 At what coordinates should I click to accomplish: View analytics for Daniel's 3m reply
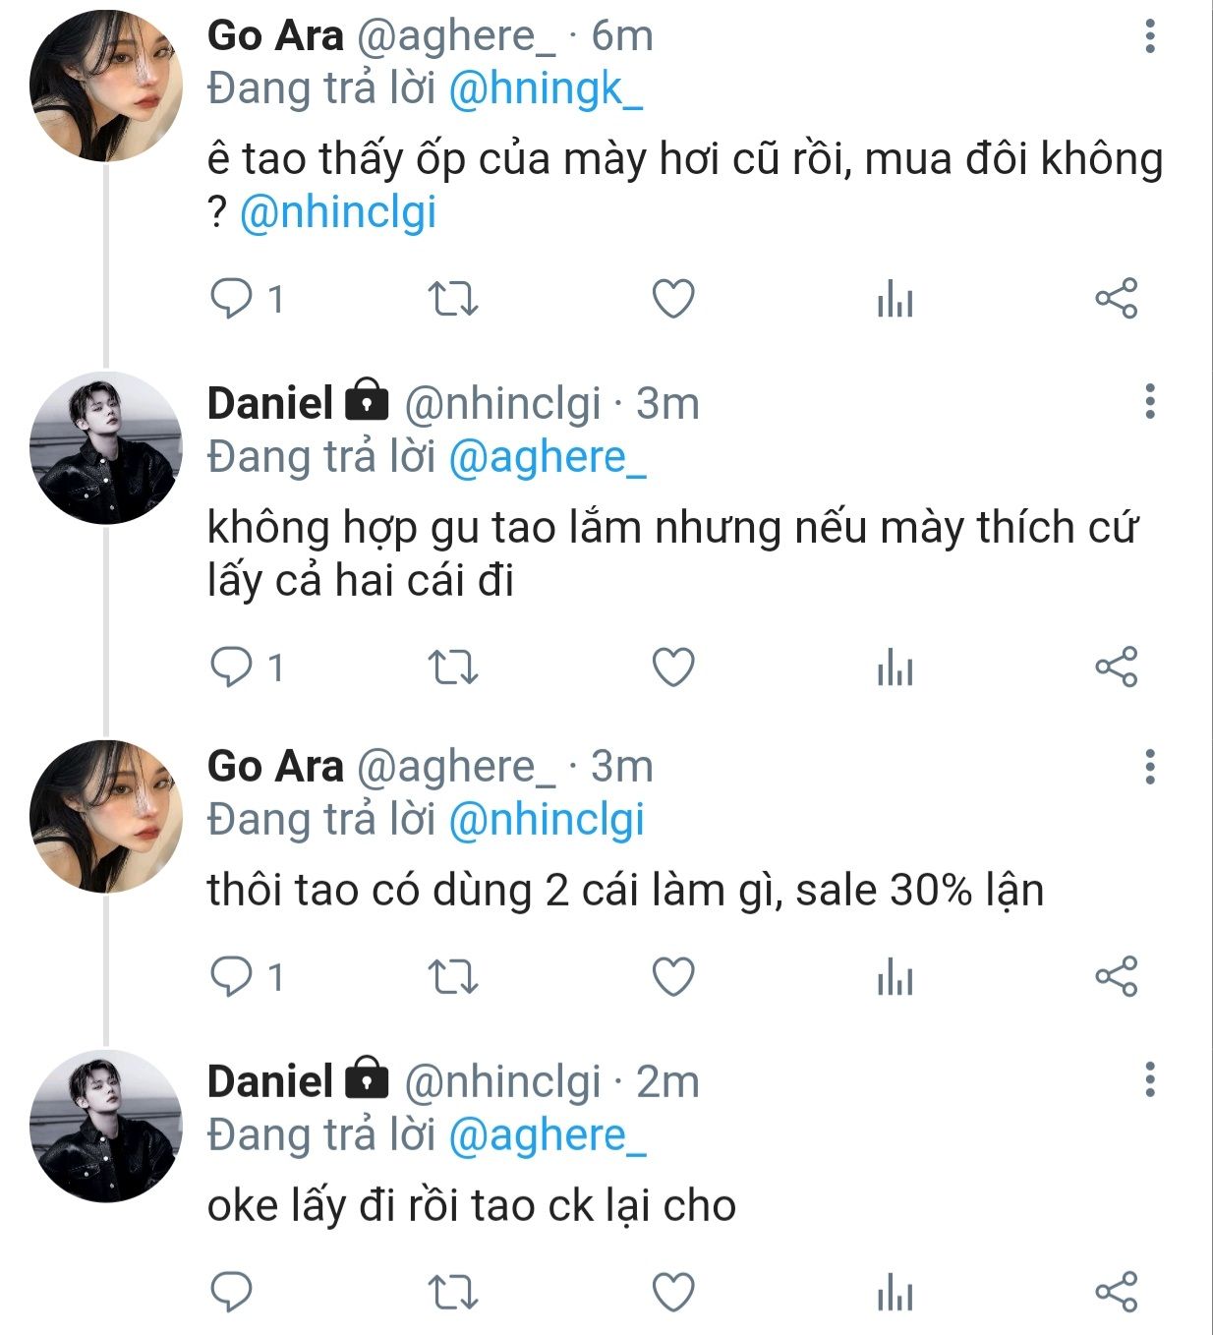click(x=895, y=669)
